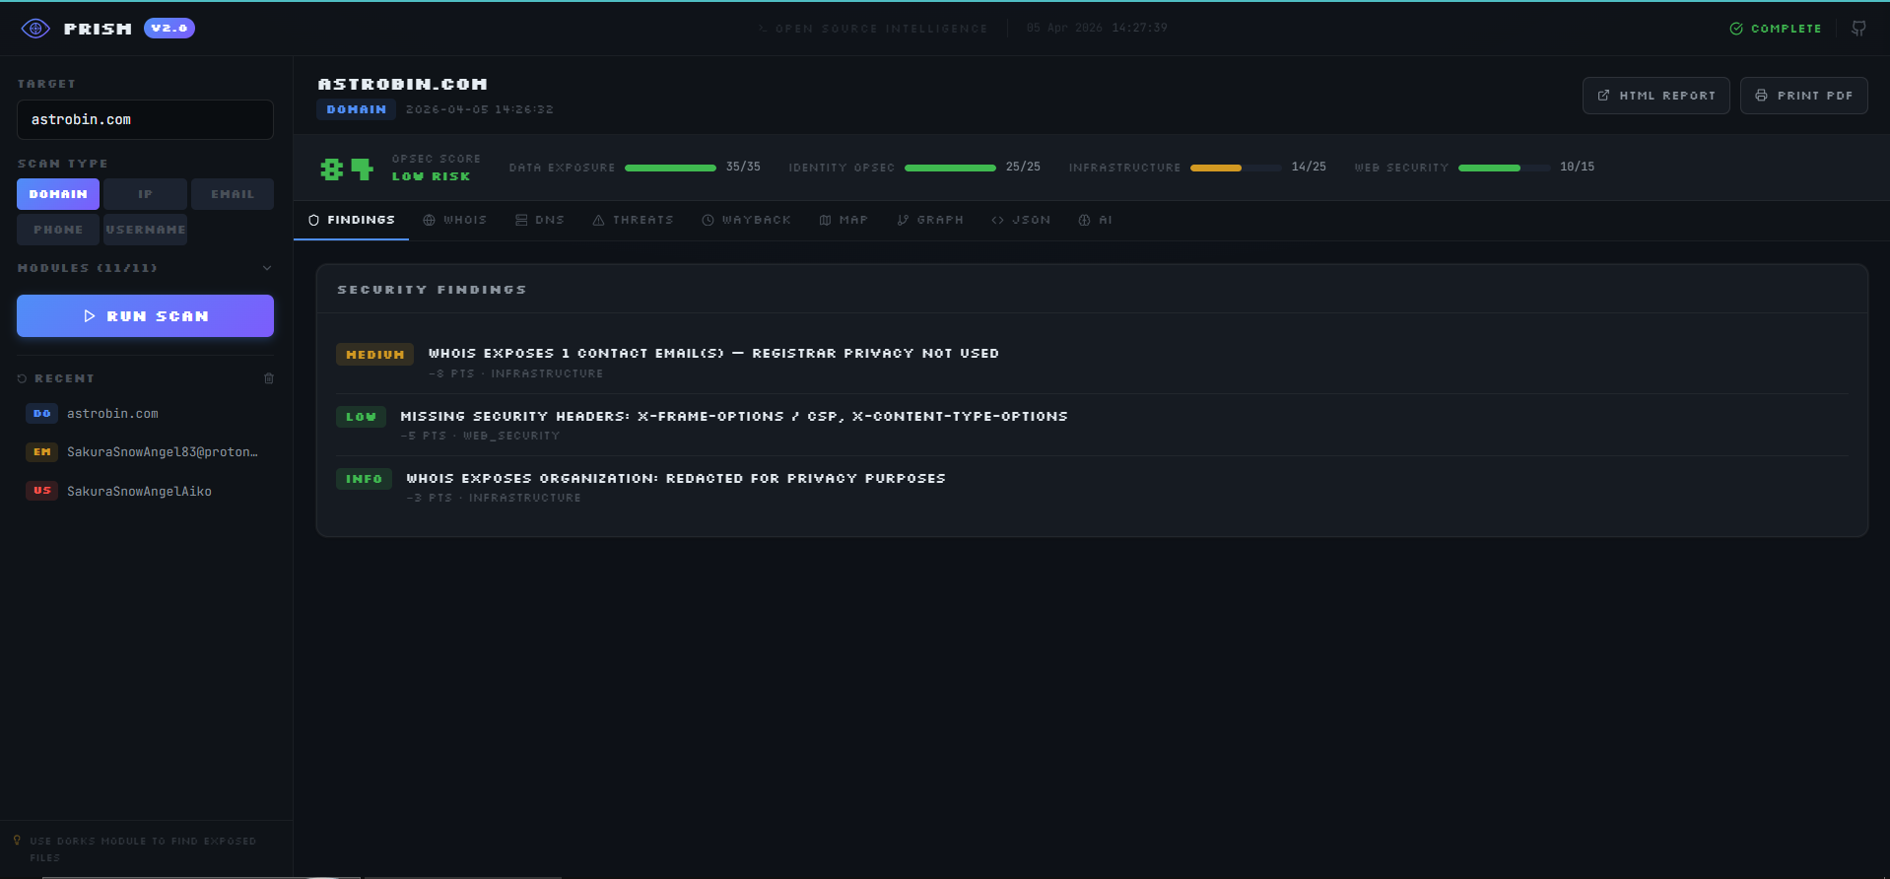Open recent scan SakuraSnowAngelAiko
The image size is (1890, 879).
coord(145,491)
